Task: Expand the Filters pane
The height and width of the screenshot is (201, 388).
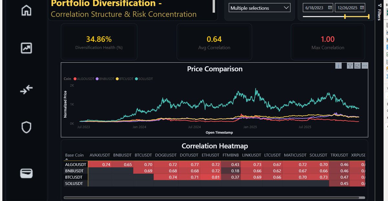Action: (x=380, y=13)
